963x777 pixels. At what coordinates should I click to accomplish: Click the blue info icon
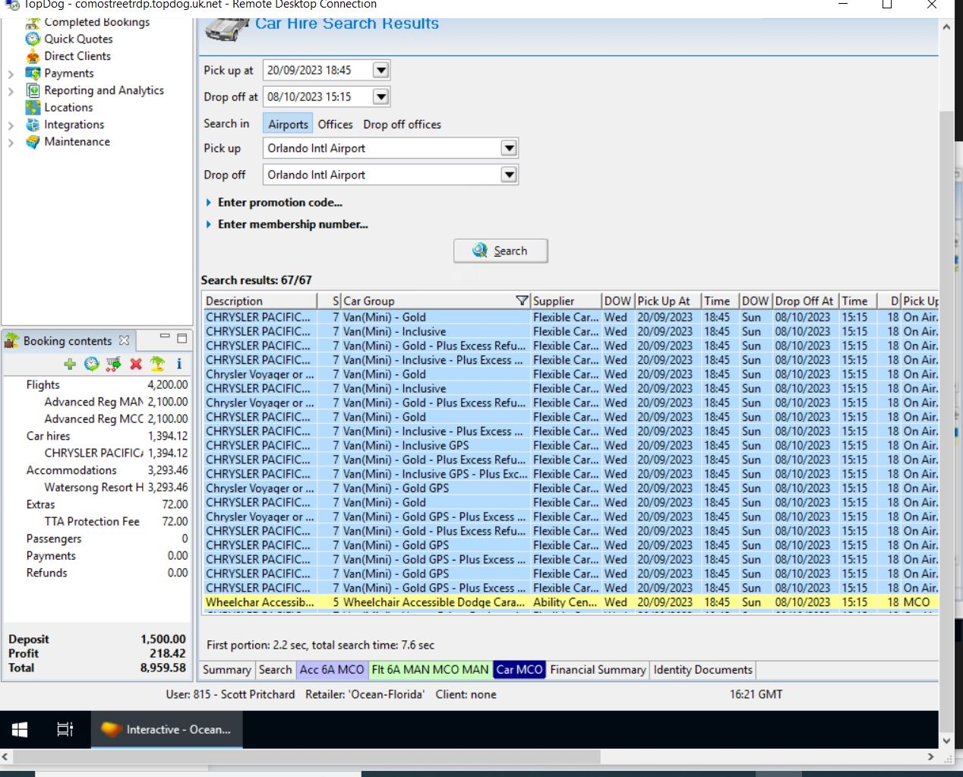click(x=179, y=364)
